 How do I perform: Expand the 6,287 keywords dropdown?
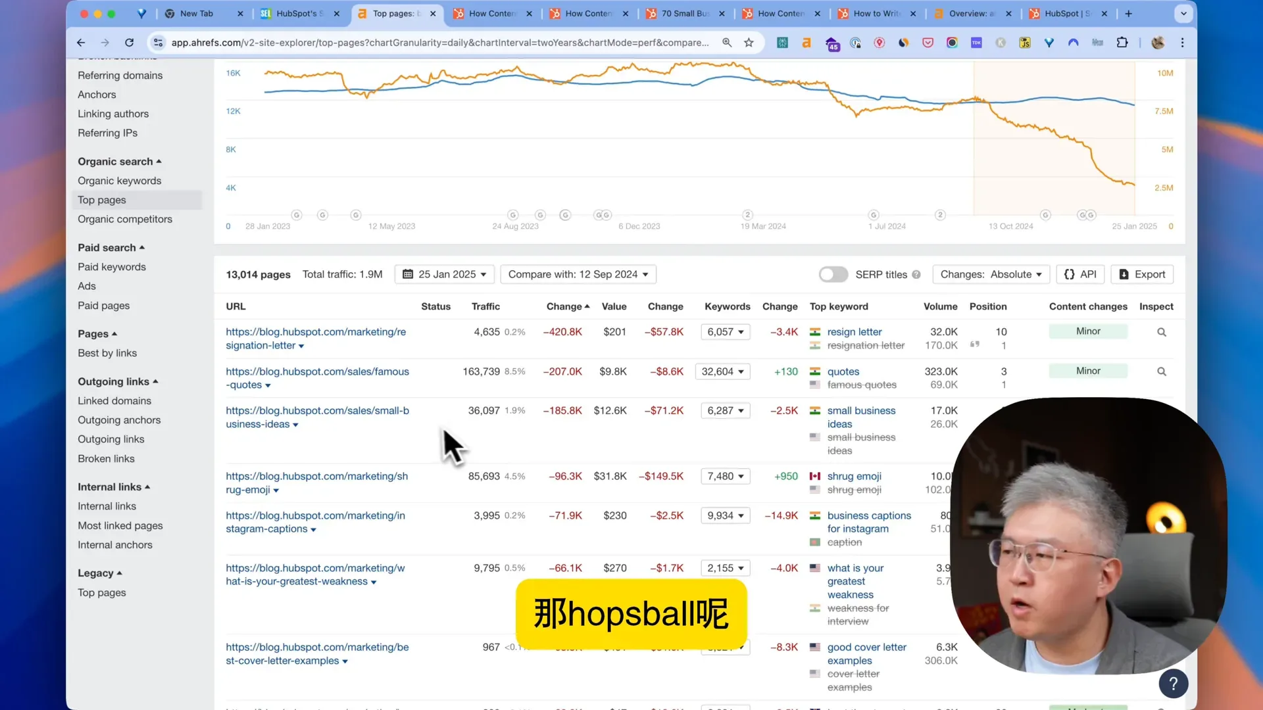click(726, 410)
